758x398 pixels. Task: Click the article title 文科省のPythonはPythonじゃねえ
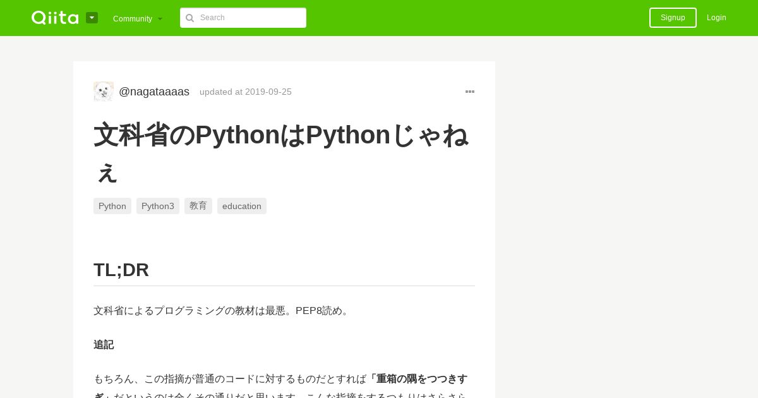(282, 153)
